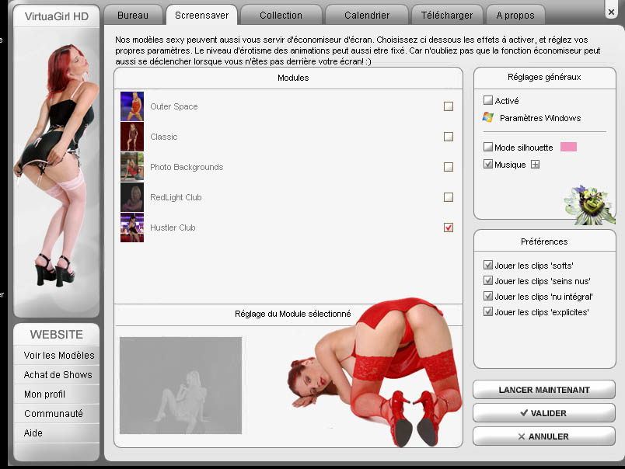Click the pink silhouette color swatch
Viewport: 625px width, 469px height.
tap(568, 147)
